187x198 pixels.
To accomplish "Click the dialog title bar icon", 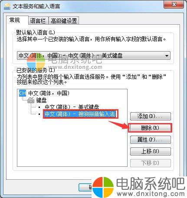I will [x=7, y=6].
